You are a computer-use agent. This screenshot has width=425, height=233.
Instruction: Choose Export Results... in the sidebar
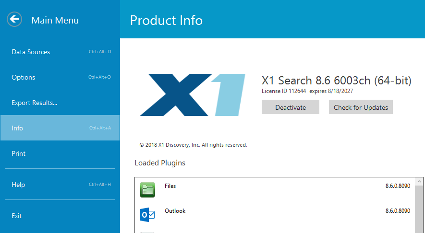click(34, 103)
